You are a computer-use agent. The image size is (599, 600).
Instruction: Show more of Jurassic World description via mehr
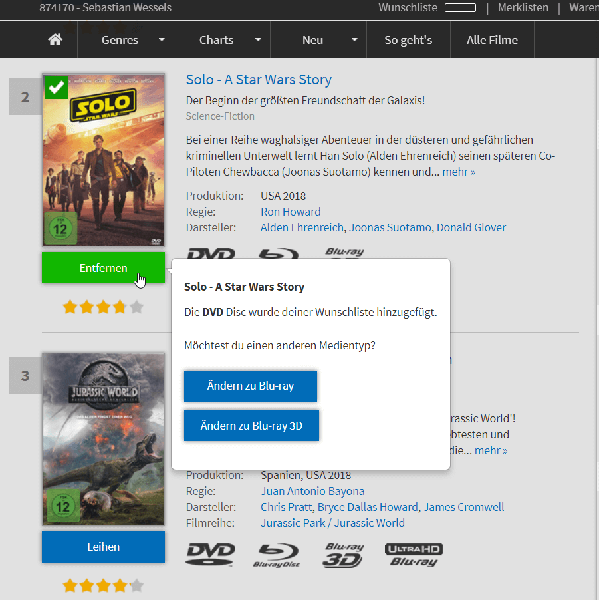click(491, 450)
